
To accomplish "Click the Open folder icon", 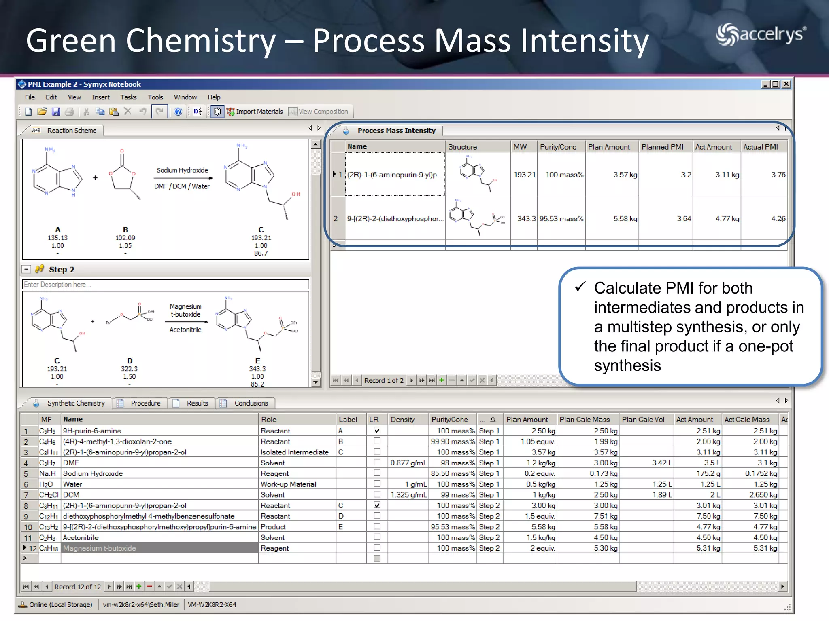I will [x=42, y=112].
